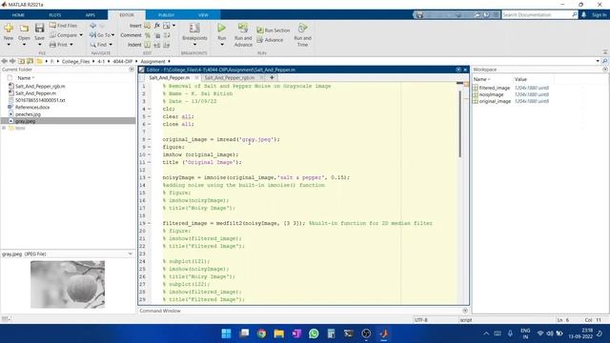The image size is (610, 343).
Task: Open File Explorer from the taskbar
Action: [279, 333]
